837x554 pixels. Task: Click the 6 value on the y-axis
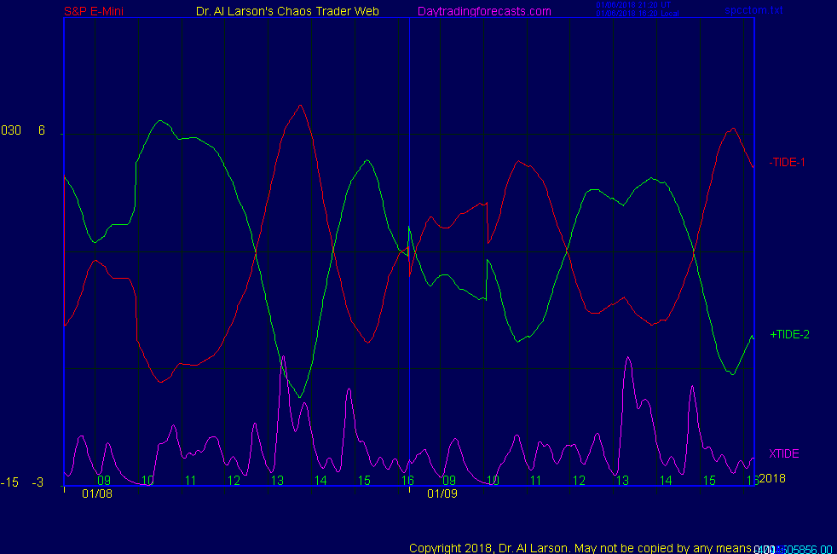click(42, 130)
